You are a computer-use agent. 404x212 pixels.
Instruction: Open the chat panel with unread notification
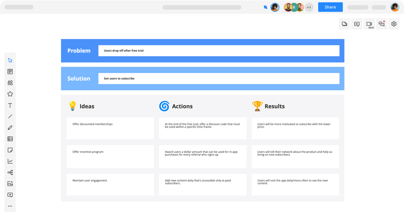click(381, 24)
